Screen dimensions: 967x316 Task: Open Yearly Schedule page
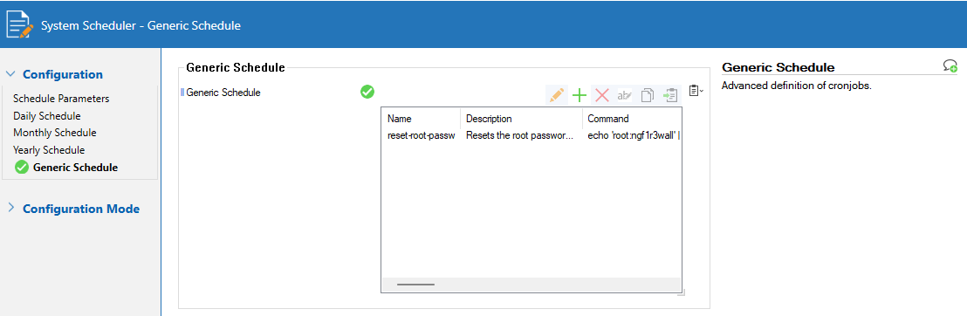[49, 150]
